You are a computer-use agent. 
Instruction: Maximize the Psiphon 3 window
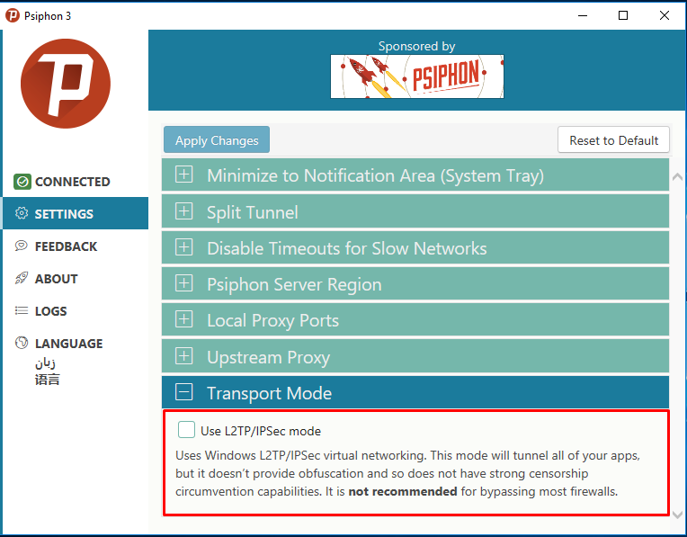[622, 16]
